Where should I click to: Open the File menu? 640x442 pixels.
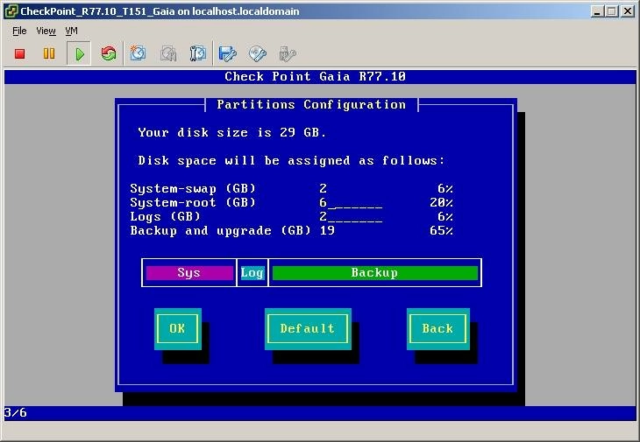click(x=19, y=31)
